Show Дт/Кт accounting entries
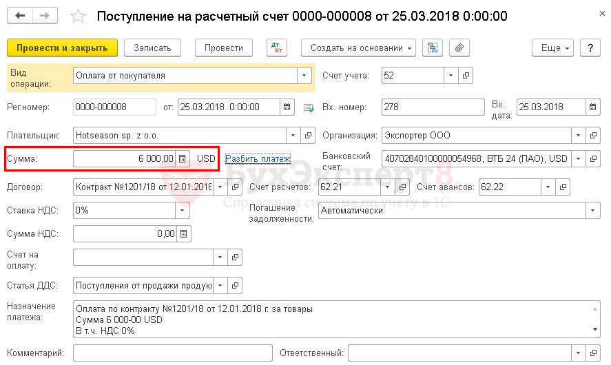Screen dimensions: 611x365 pyautogui.click(x=277, y=48)
